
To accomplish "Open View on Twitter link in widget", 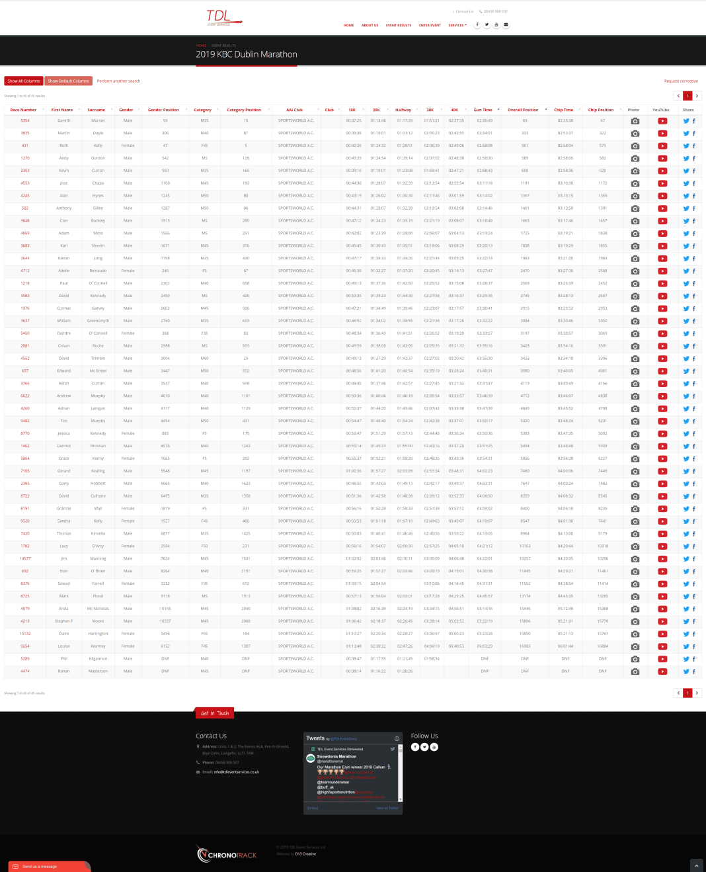I will [x=387, y=808].
